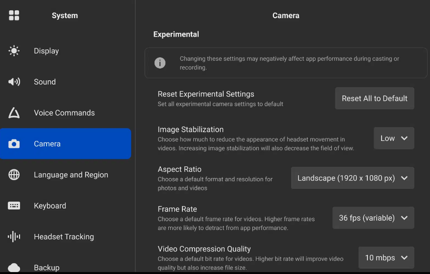Click the Experimental section heading
The width and height of the screenshot is (430, 274).
[176, 34]
